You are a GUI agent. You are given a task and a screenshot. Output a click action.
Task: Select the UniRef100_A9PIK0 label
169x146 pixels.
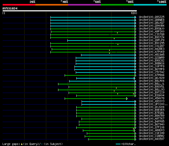tap(152, 32)
